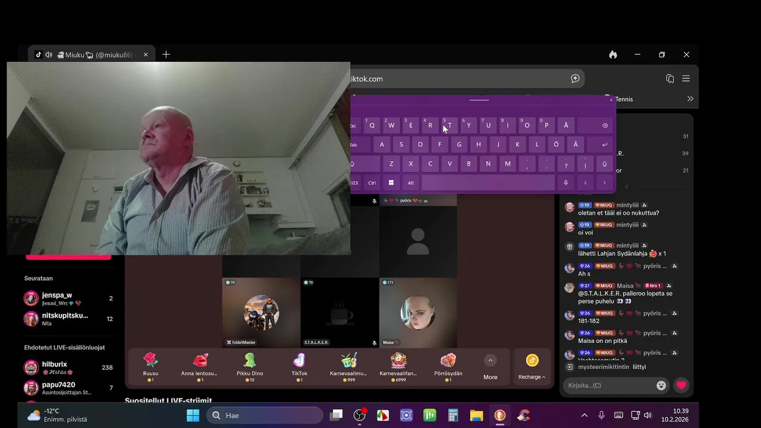Mute the Miuku tab audio

[x=49, y=55]
